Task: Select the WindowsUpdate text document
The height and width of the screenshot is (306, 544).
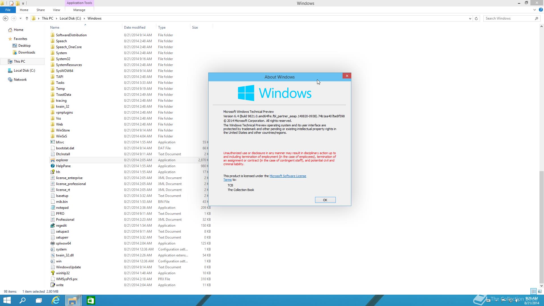Action: (x=68, y=267)
